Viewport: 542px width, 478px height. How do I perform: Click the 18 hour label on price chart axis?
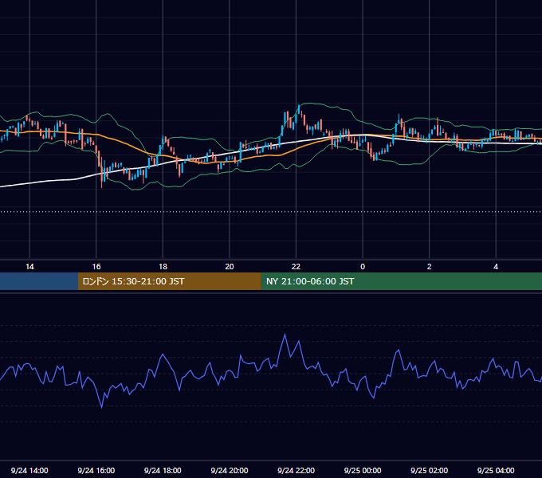[x=163, y=267]
